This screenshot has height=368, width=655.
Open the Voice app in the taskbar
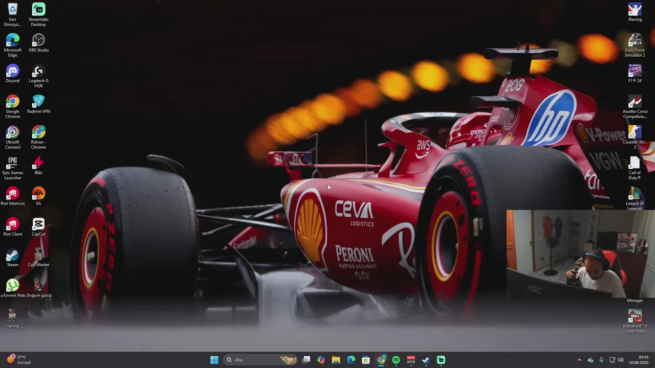point(411,360)
